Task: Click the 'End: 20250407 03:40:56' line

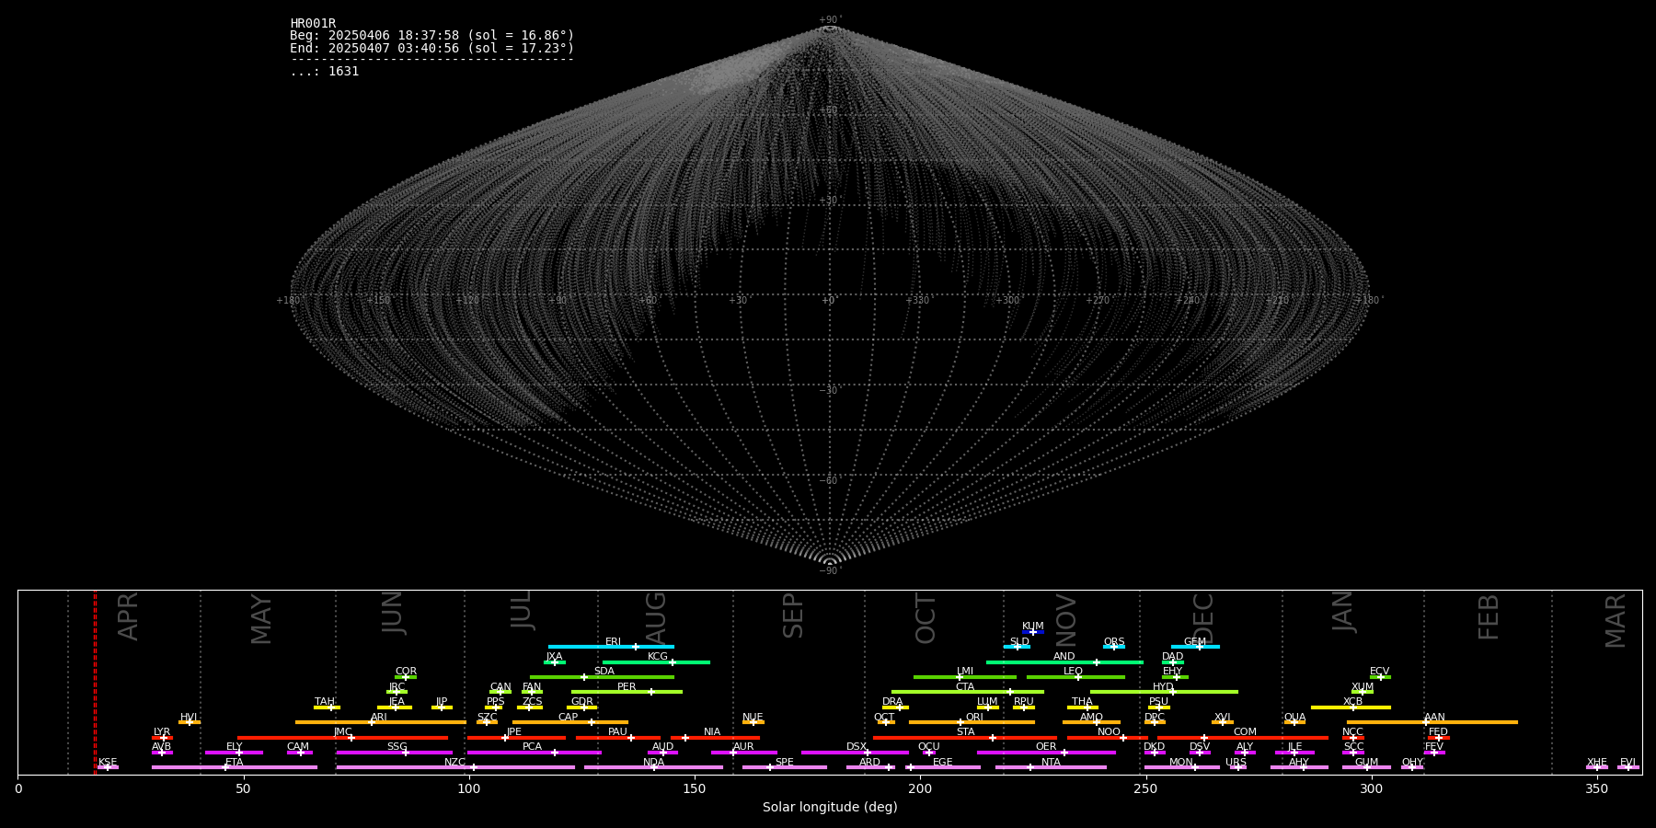Action: (x=431, y=48)
